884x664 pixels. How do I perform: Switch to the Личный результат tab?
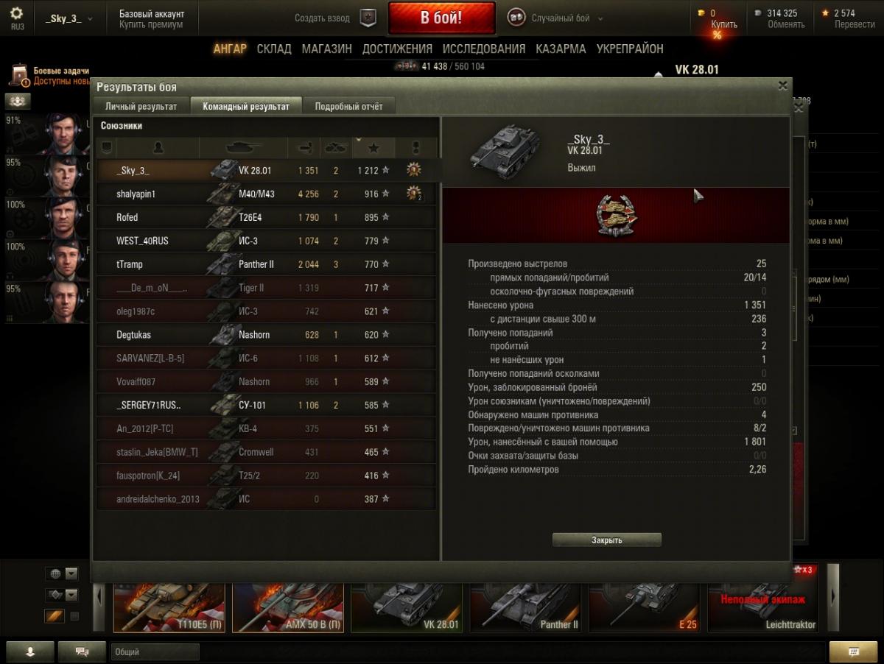(141, 106)
